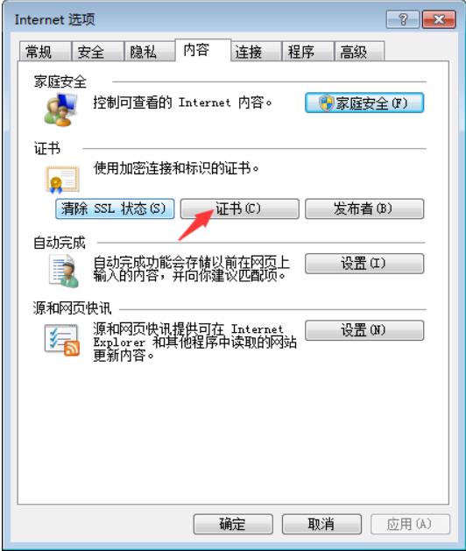Click the 发布者(B) button
The image size is (466, 551).
click(x=364, y=208)
